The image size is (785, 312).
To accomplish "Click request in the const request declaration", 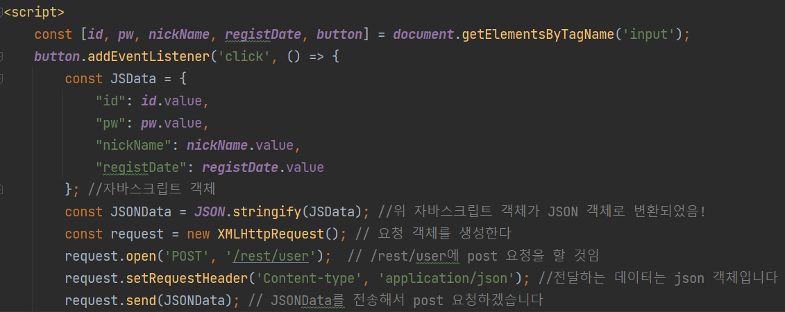I will coord(137,234).
